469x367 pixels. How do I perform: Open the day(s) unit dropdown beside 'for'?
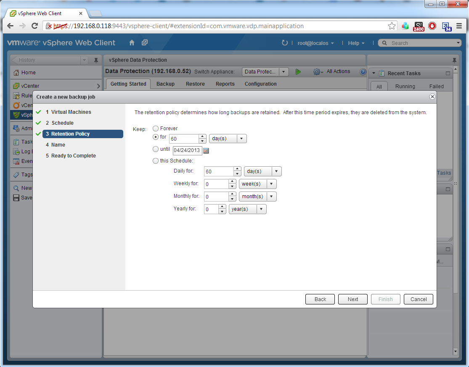click(x=228, y=139)
